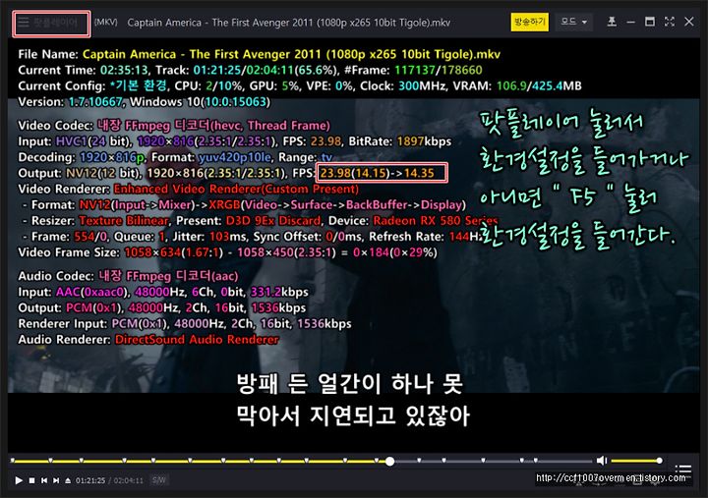The width and height of the screenshot is (708, 498).
Task: Jump to the previous file button
Action: pos(44,480)
